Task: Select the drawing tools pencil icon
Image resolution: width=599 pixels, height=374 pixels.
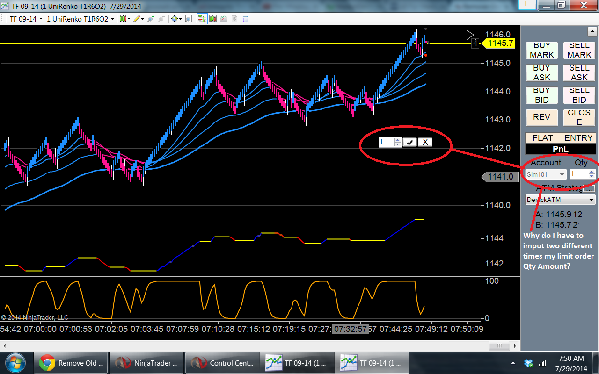Action: [137, 19]
